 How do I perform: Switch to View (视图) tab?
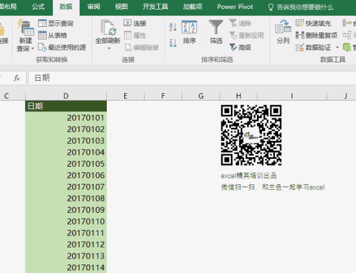[121, 7]
